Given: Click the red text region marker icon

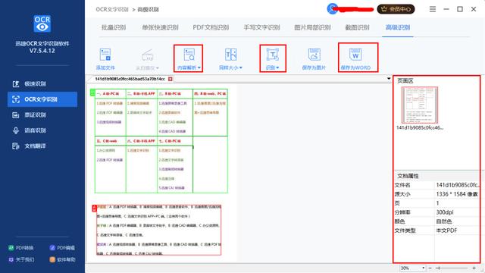Looking at the screenshot, I should click(x=94, y=209).
